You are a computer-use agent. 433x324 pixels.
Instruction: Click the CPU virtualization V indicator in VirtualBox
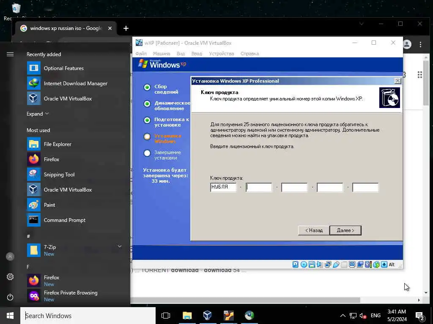pyautogui.click(x=368, y=265)
